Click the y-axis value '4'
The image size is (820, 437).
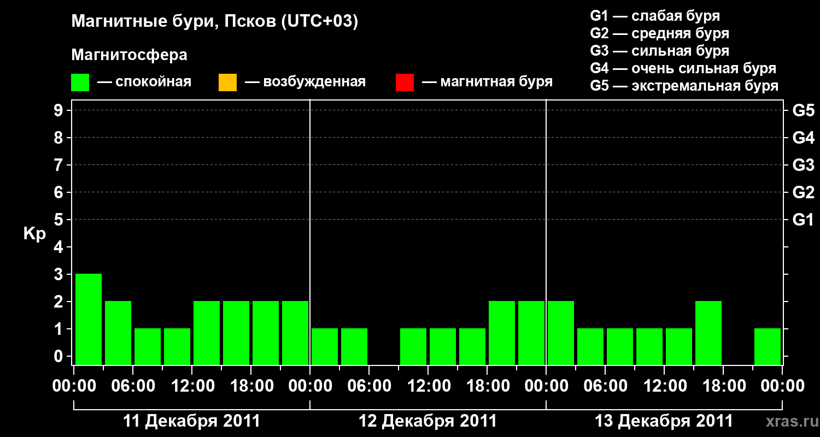coord(60,247)
